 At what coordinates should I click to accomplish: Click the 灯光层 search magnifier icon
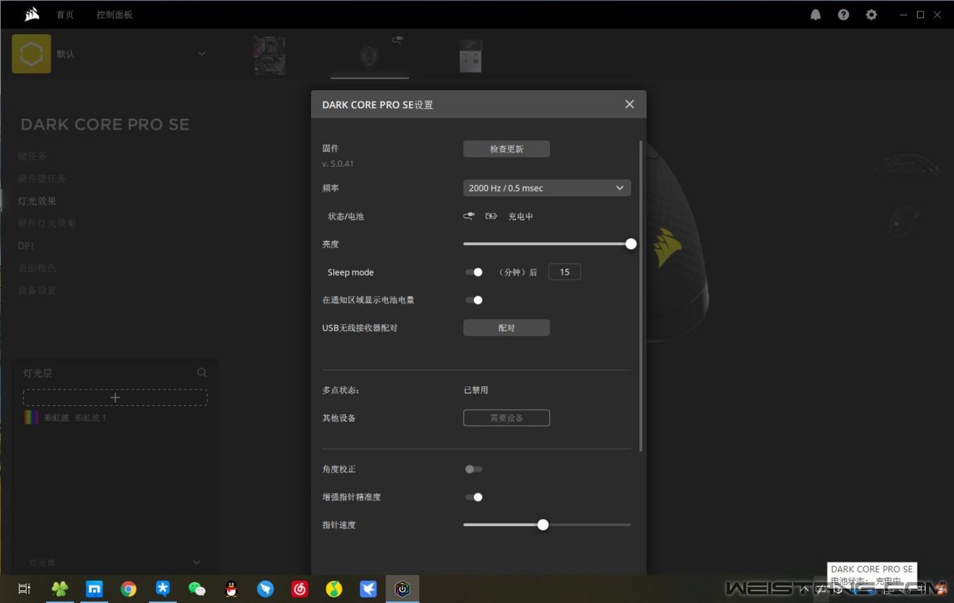pyautogui.click(x=202, y=372)
